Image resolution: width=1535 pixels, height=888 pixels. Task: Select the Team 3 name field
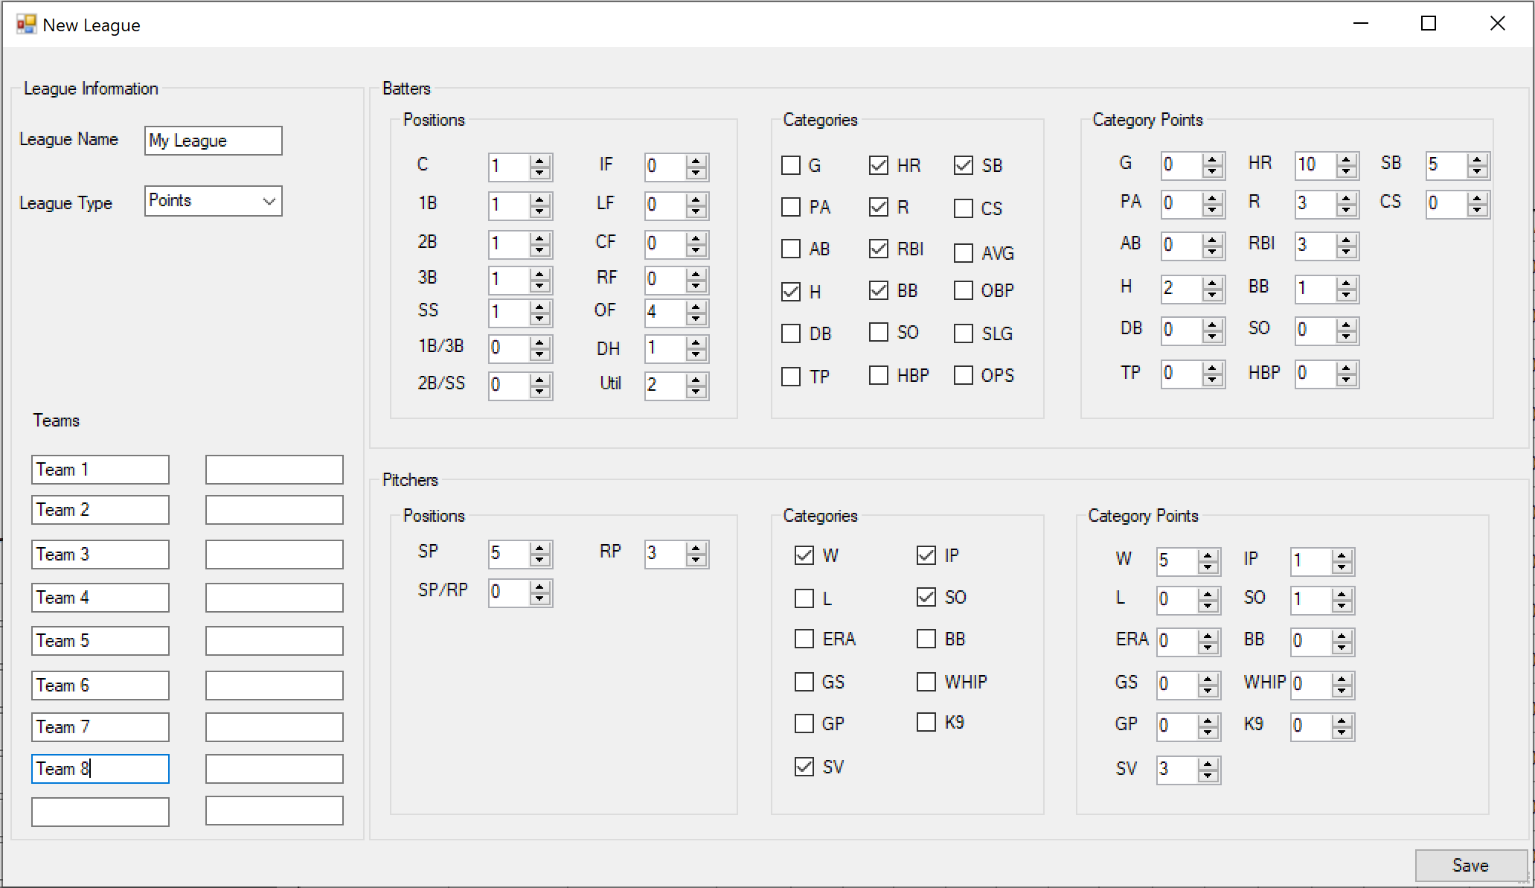[100, 555]
